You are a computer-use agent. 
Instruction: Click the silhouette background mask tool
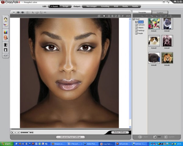[5, 44]
